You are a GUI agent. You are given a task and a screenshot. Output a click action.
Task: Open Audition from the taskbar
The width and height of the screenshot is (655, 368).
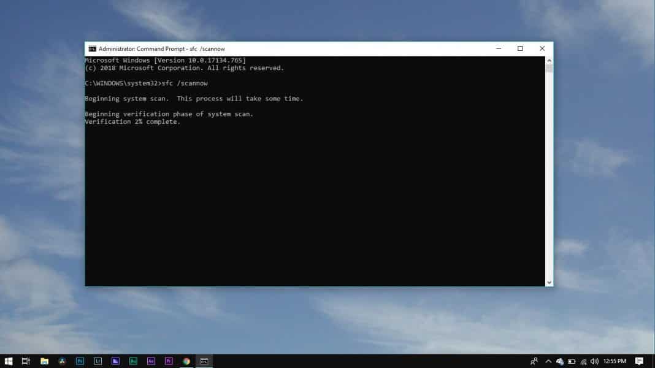click(133, 361)
